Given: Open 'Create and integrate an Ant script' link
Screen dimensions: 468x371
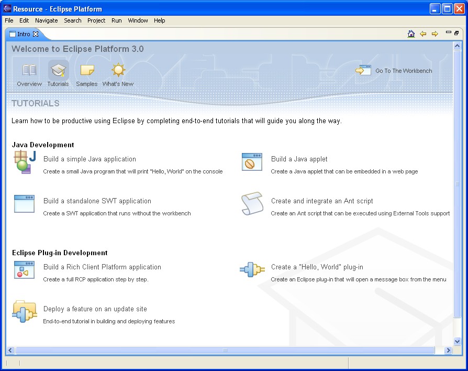Looking at the screenshot, I should coord(322,201).
